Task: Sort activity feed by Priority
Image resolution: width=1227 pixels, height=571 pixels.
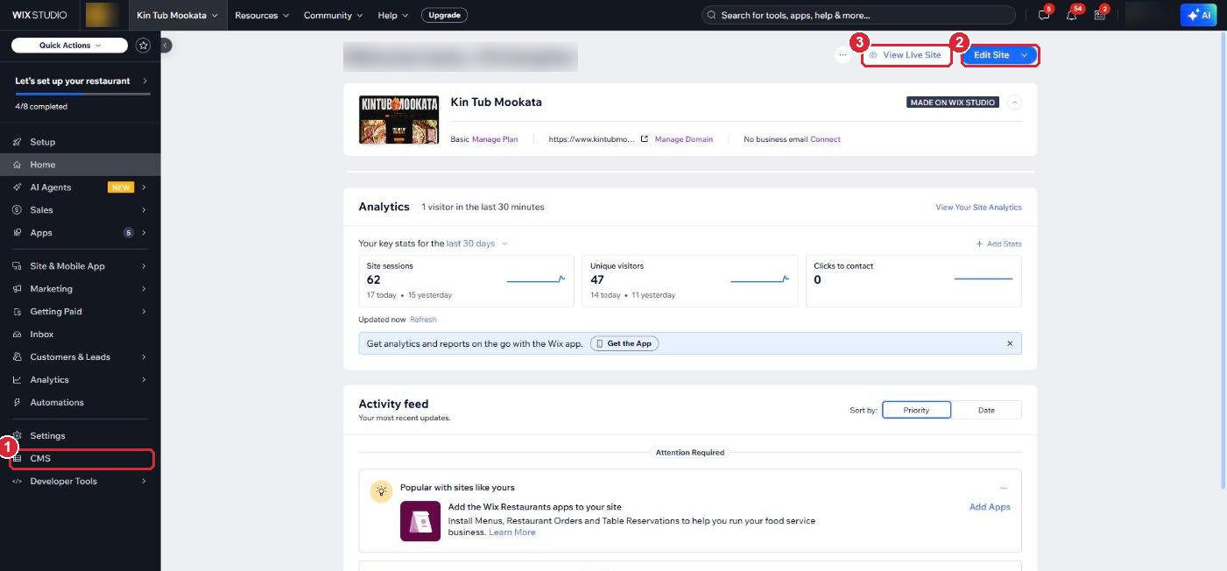Action: tap(916, 410)
